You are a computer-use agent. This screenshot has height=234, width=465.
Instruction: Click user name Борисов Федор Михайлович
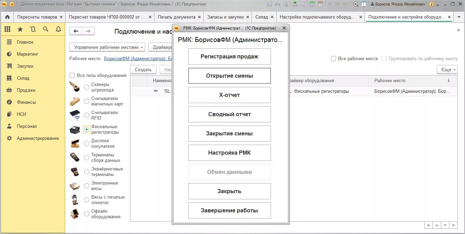(398, 4)
